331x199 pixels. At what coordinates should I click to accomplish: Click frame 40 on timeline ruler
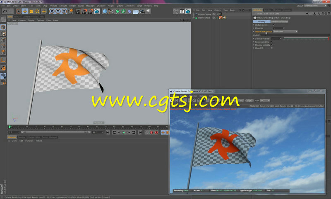click(79, 127)
